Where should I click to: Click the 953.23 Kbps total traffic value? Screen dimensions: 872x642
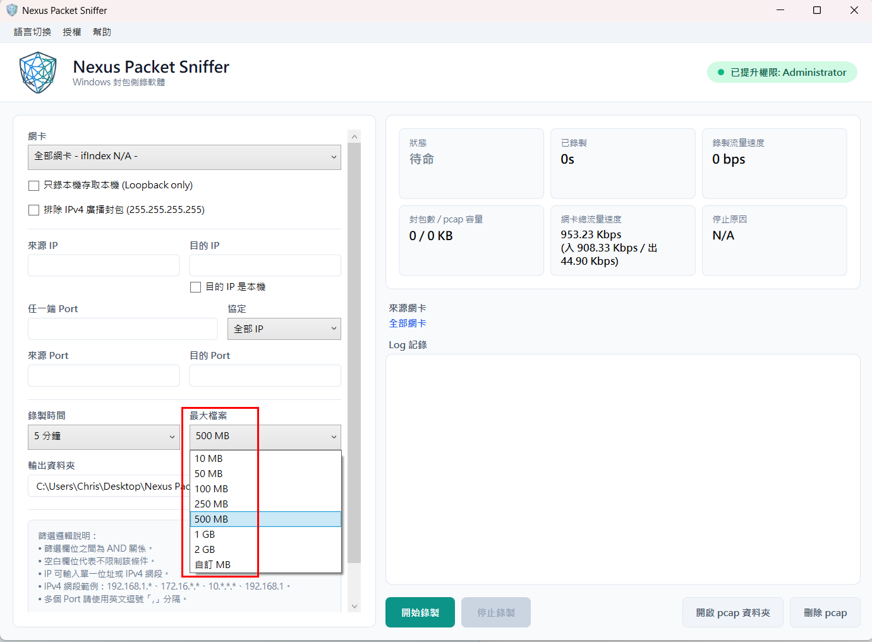591,234
